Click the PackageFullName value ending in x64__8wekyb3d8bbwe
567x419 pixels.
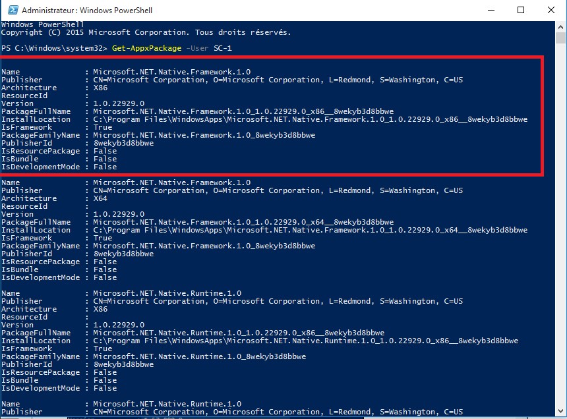coord(243,222)
